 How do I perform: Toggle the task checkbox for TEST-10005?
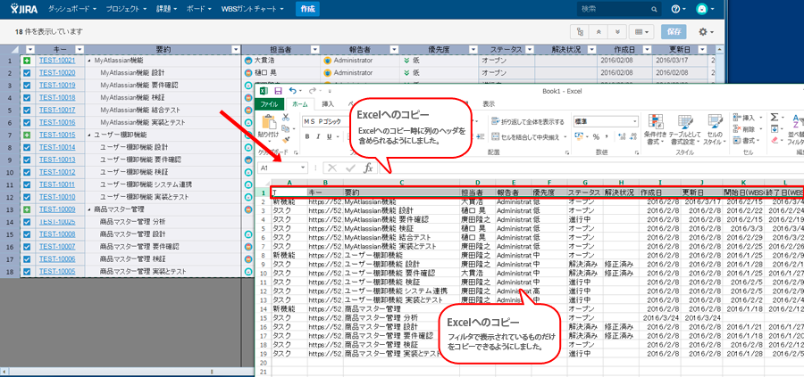27,271
